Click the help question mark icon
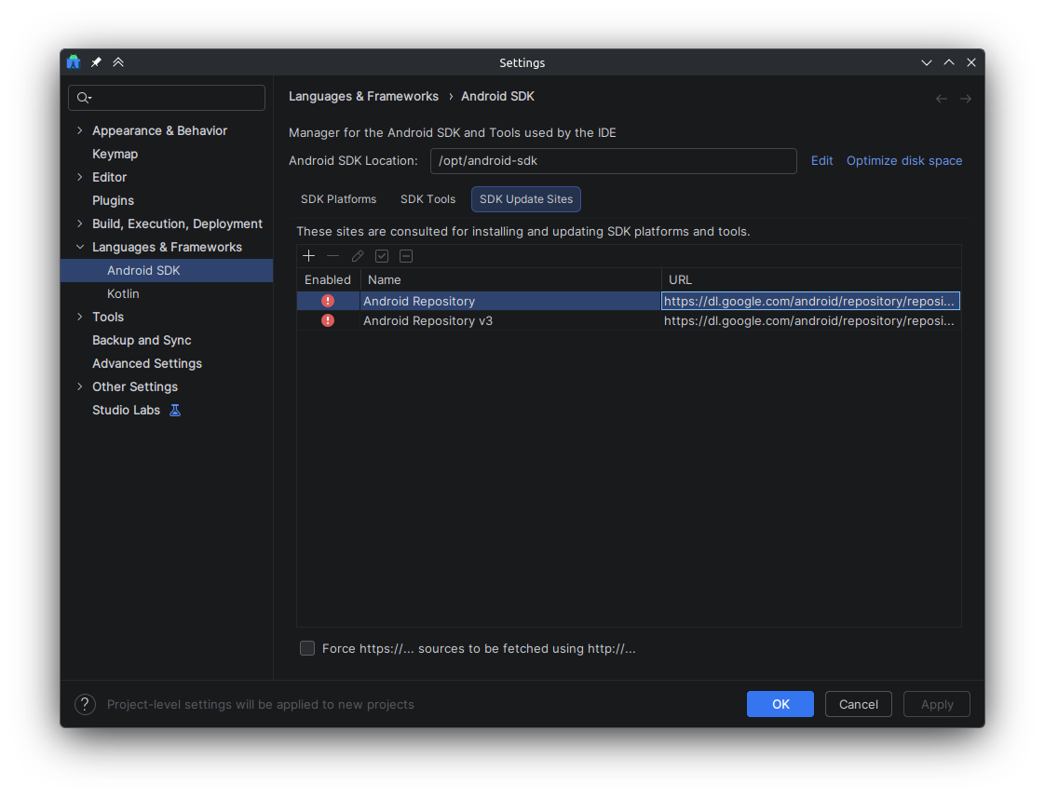 (x=86, y=704)
